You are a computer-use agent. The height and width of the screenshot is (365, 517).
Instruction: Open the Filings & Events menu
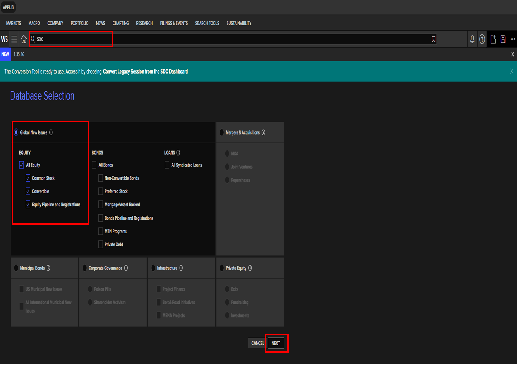point(174,23)
